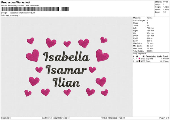Select the Max Stitch value

point(150,43)
